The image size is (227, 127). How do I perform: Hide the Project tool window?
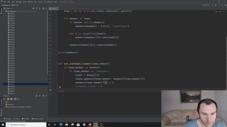(46, 8)
